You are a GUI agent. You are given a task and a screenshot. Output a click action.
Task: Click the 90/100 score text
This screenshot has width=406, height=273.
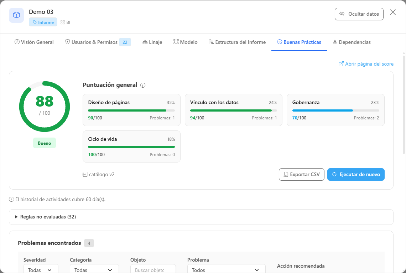tap(95, 118)
